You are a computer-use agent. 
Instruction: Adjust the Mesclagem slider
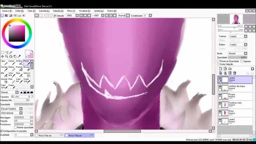pos(24,117)
